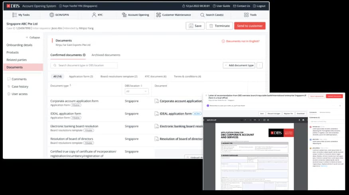The height and width of the screenshot is (195, 349).
Task: Click the zoom out minus in PDF viewer
Action: coord(250,120)
